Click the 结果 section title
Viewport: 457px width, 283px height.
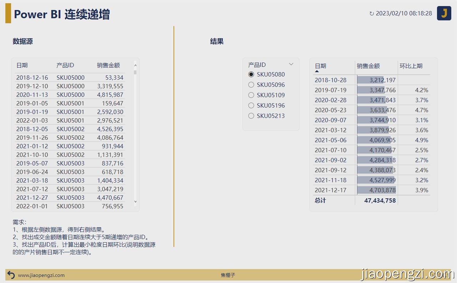tap(217, 41)
